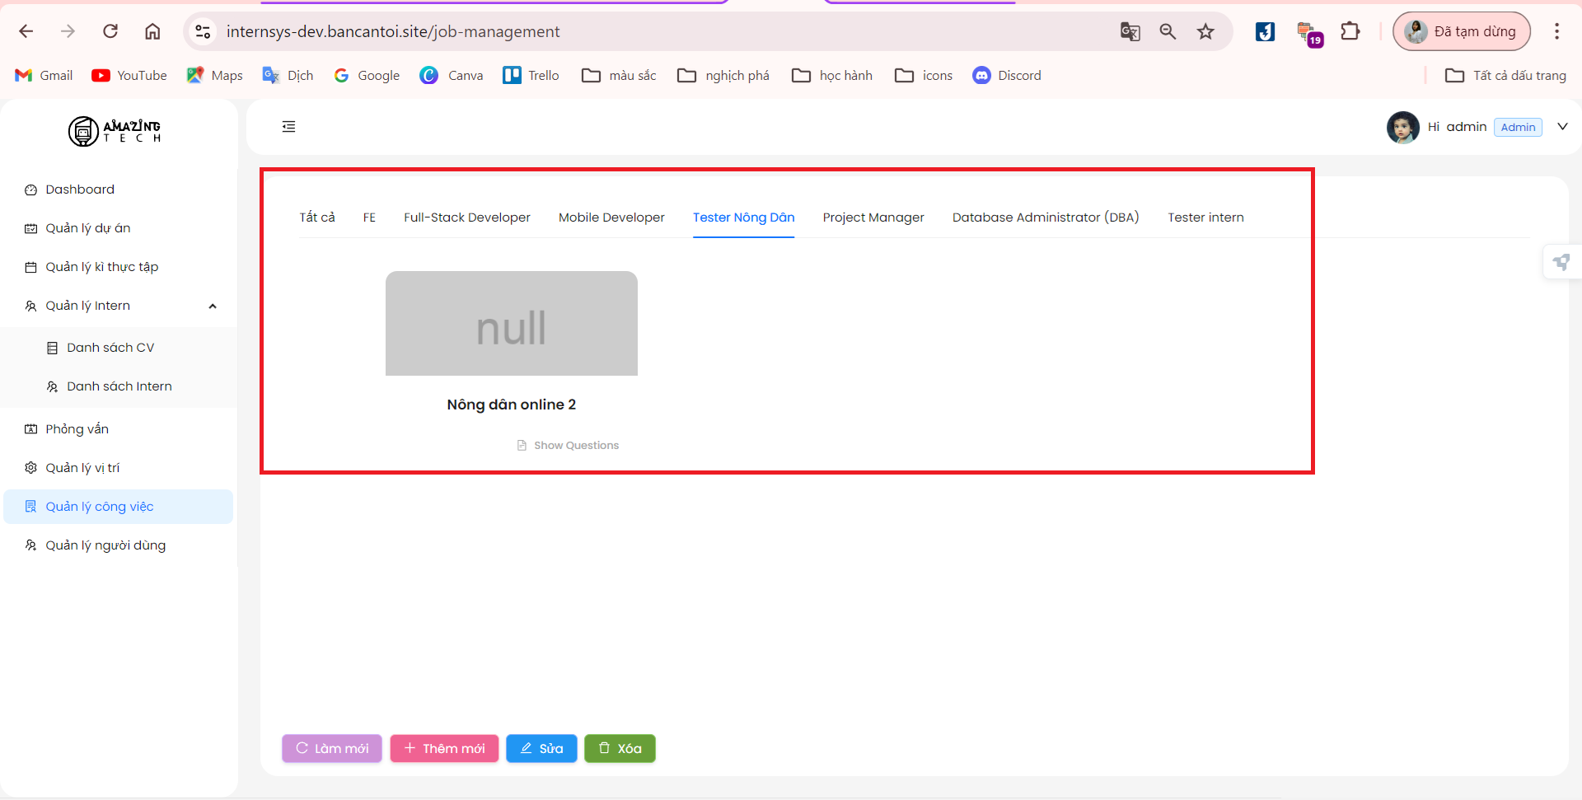This screenshot has height=800, width=1582.
Task: Bookmark this page with the star icon
Action: [x=1205, y=32]
